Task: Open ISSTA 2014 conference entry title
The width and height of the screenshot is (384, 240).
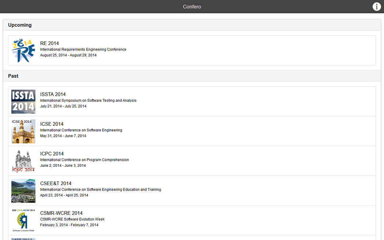Action: coord(53,94)
